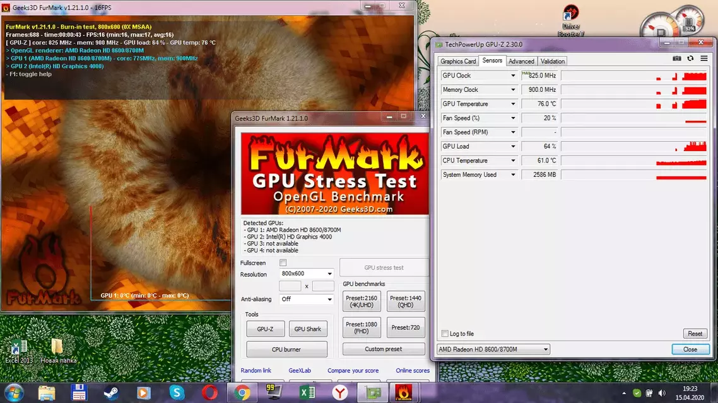The image size is (718, 403).
Task: Switch to the Graphics Card tab
Action: pyautogui.click(x=458, y=61)
